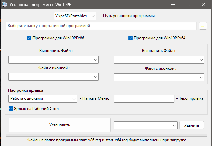Click the Удалить button

[192, 125]
